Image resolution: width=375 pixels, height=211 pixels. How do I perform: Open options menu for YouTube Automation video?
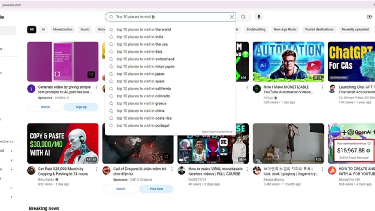click(x=322, y=87)
